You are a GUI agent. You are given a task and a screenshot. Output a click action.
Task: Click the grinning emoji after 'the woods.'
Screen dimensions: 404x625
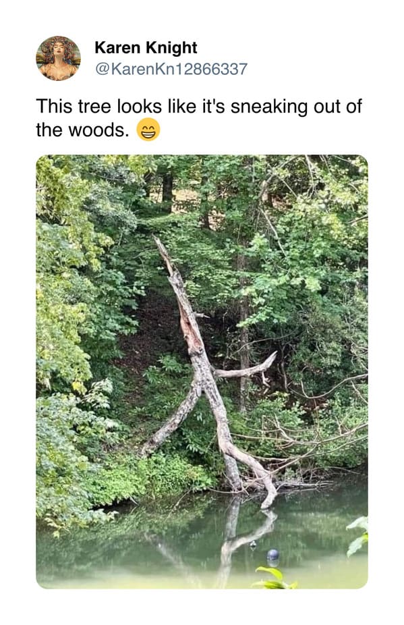click(148, 130)
